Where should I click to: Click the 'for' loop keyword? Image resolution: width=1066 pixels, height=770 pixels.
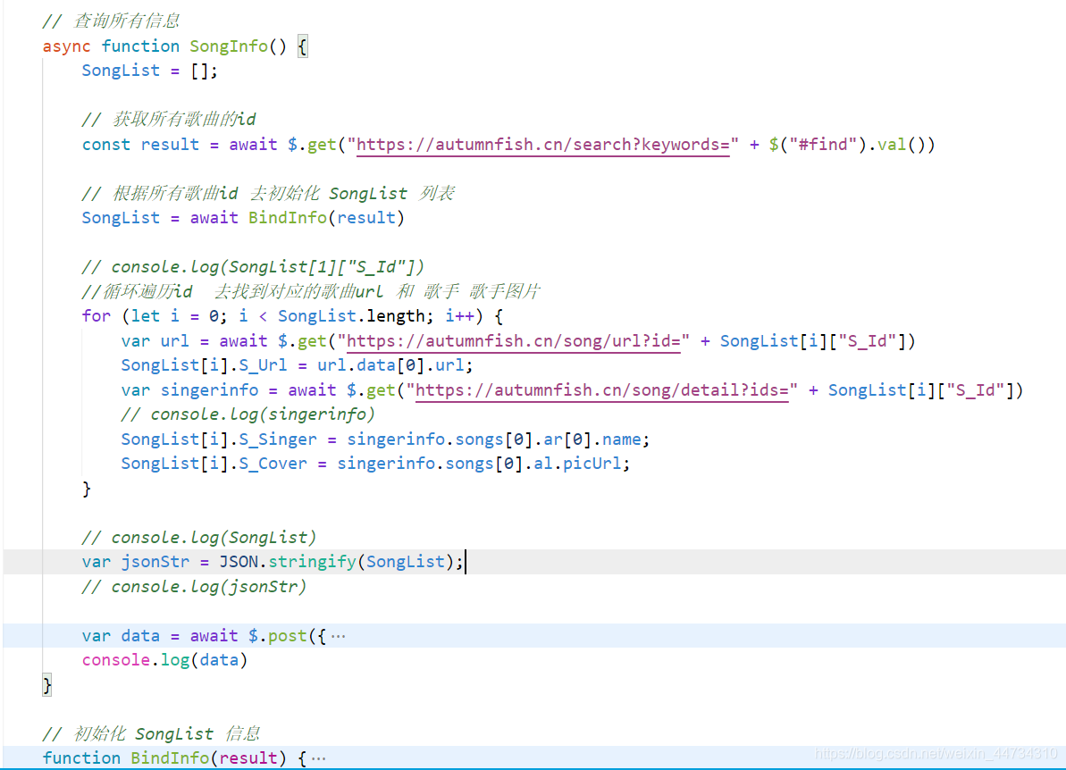pos(96,316)
